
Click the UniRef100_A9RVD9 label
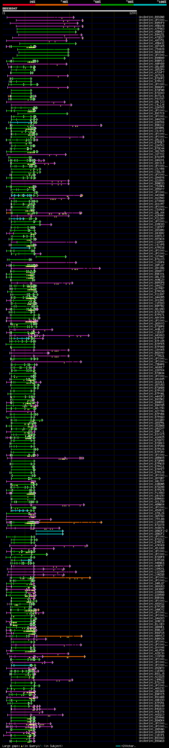click(152, 64)
